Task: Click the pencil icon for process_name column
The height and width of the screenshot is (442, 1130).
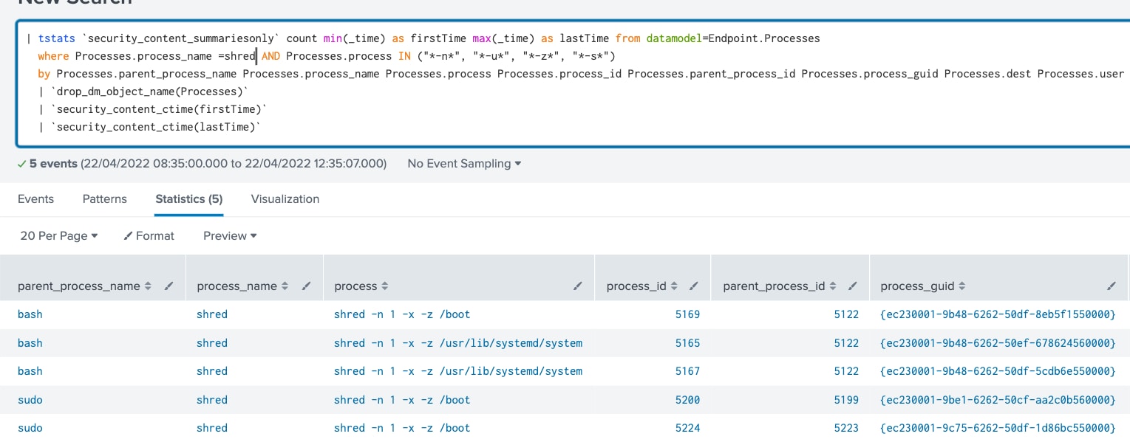Action: pos(306,286)
